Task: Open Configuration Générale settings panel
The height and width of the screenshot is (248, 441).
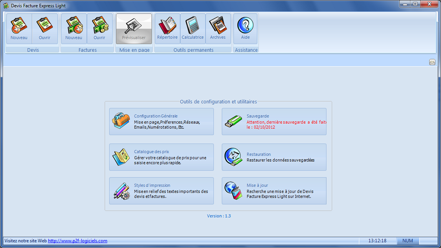Action: tap(161, 121)
